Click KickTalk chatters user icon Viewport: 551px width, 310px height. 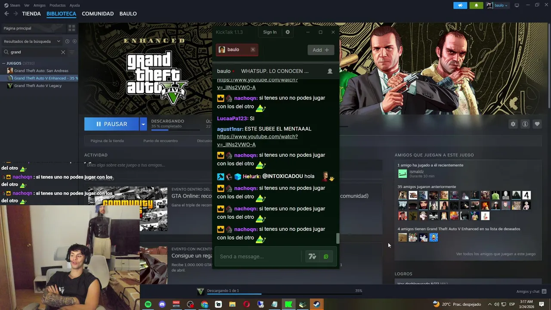(330, 71)
